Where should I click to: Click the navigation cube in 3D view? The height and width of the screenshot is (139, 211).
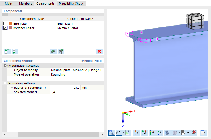[x=195, y=21]
